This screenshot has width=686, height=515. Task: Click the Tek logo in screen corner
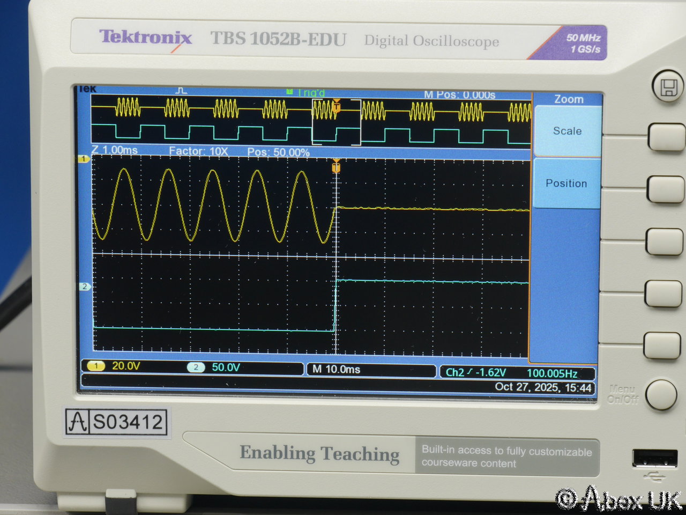click(87, 89)
